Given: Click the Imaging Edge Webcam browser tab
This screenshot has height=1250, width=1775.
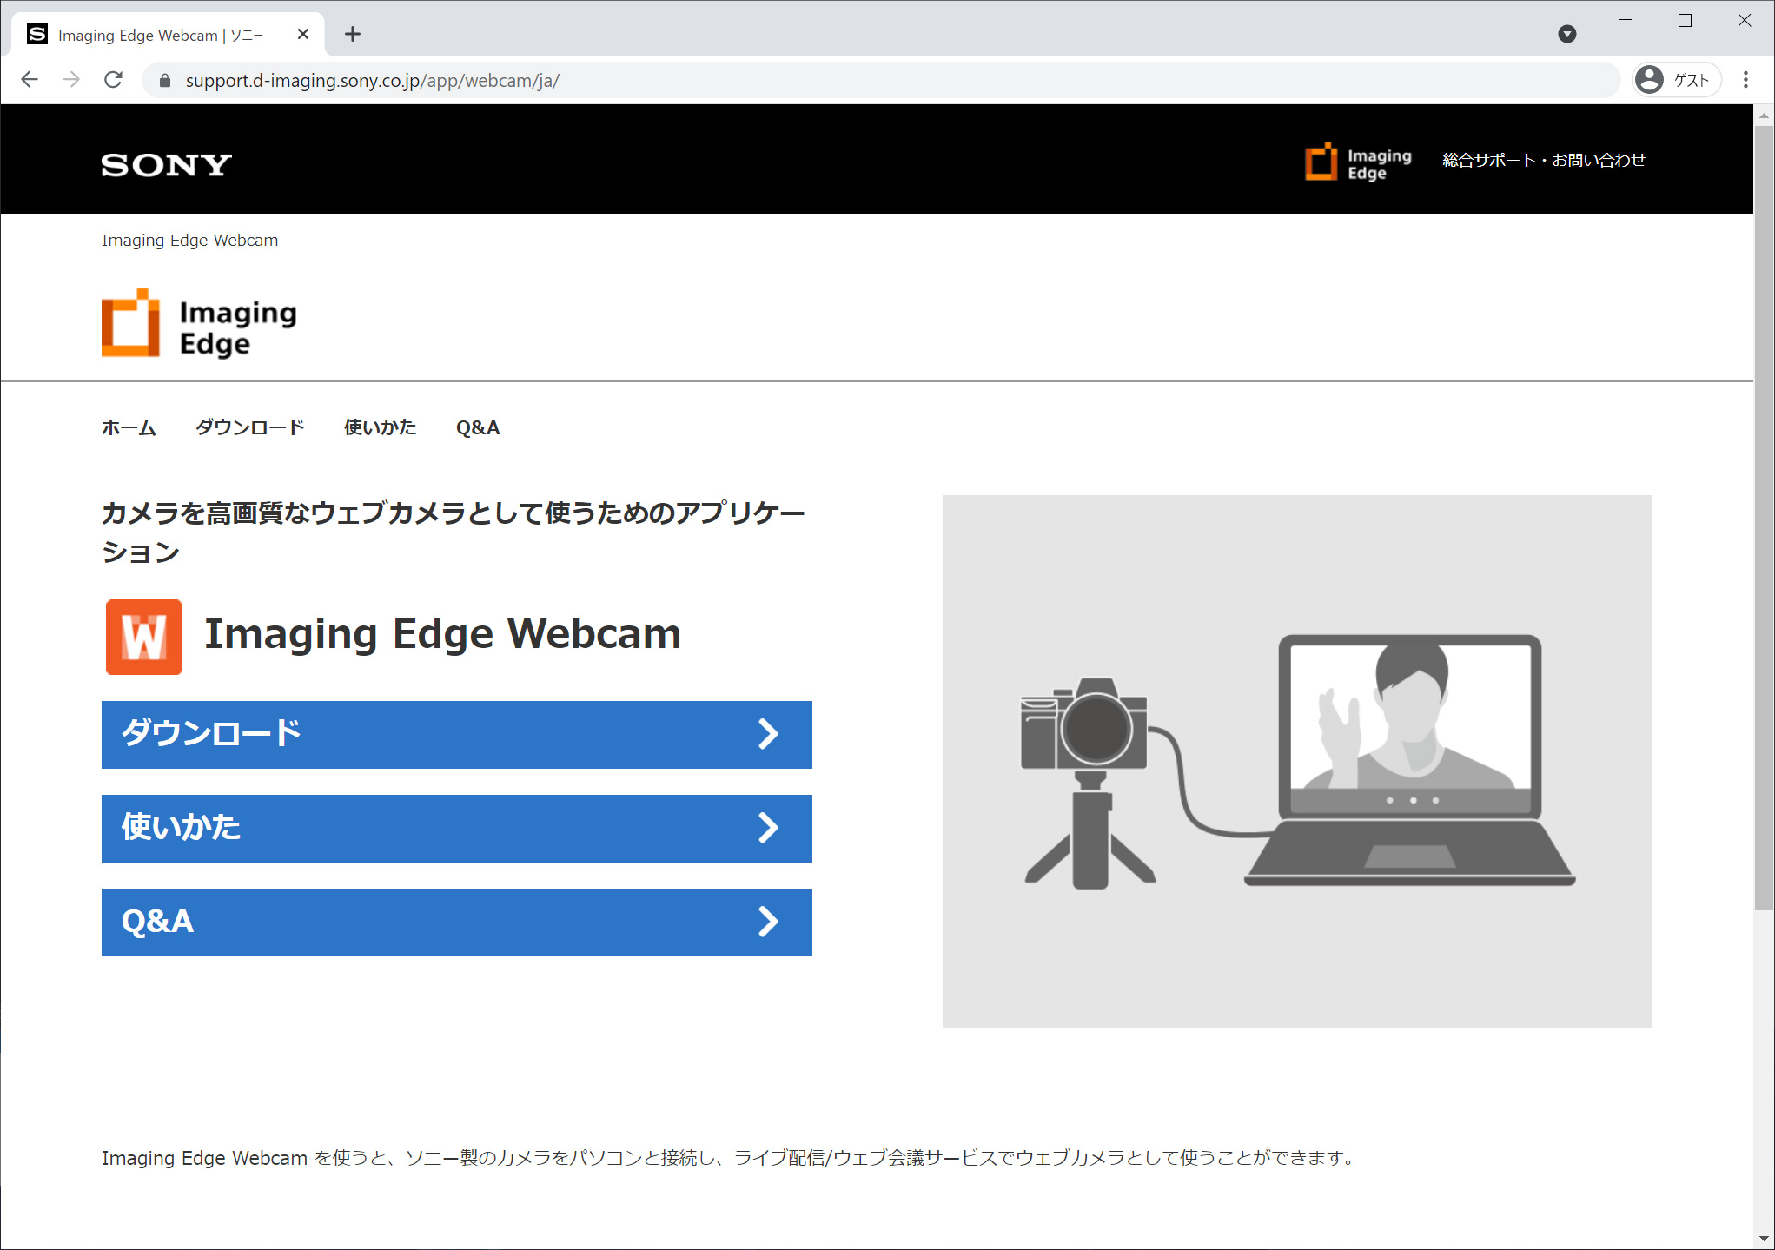Looking at the screenshot, I should (x=168, y=35).
